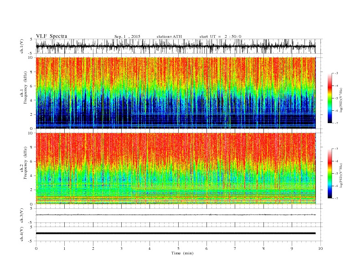Select the "Time (min)" axis label
Image resolution: width=361 pixels, height=279 pixels.
(182, 253)
